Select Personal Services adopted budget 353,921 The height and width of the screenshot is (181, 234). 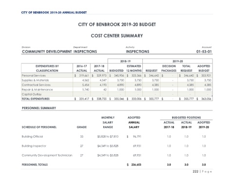pyautogui.click(x=206, y=76)
